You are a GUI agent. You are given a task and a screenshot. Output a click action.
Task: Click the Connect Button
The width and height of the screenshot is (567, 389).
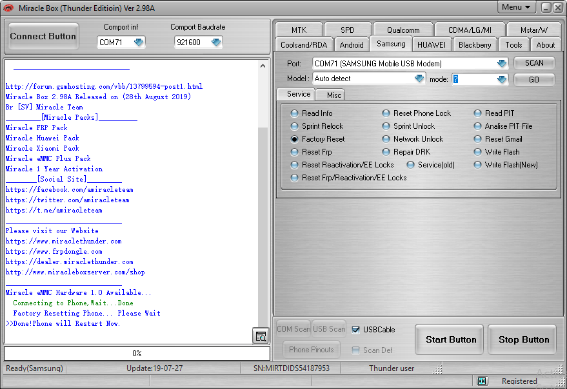(43, 36)
